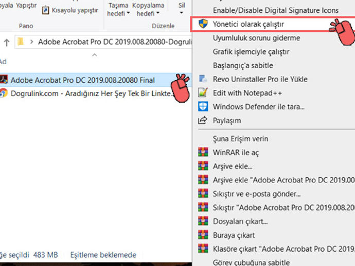Open the Sil dropdown arrow
Image resolution: width=355 pixels, height=266 pixels.
tap(181, 13)
